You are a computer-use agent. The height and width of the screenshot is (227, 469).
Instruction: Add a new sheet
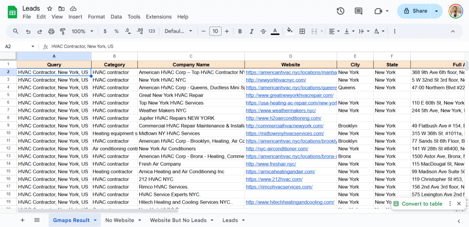(22, 220)
